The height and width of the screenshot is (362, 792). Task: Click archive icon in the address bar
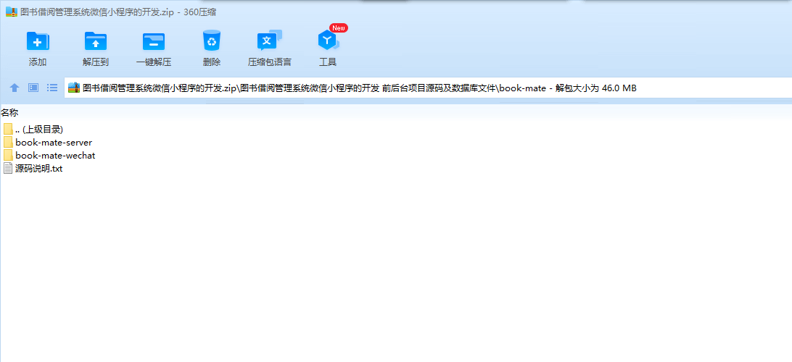74,88
